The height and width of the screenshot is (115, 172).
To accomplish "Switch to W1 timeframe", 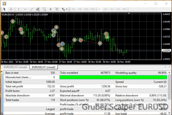I will tap(118, 9).
